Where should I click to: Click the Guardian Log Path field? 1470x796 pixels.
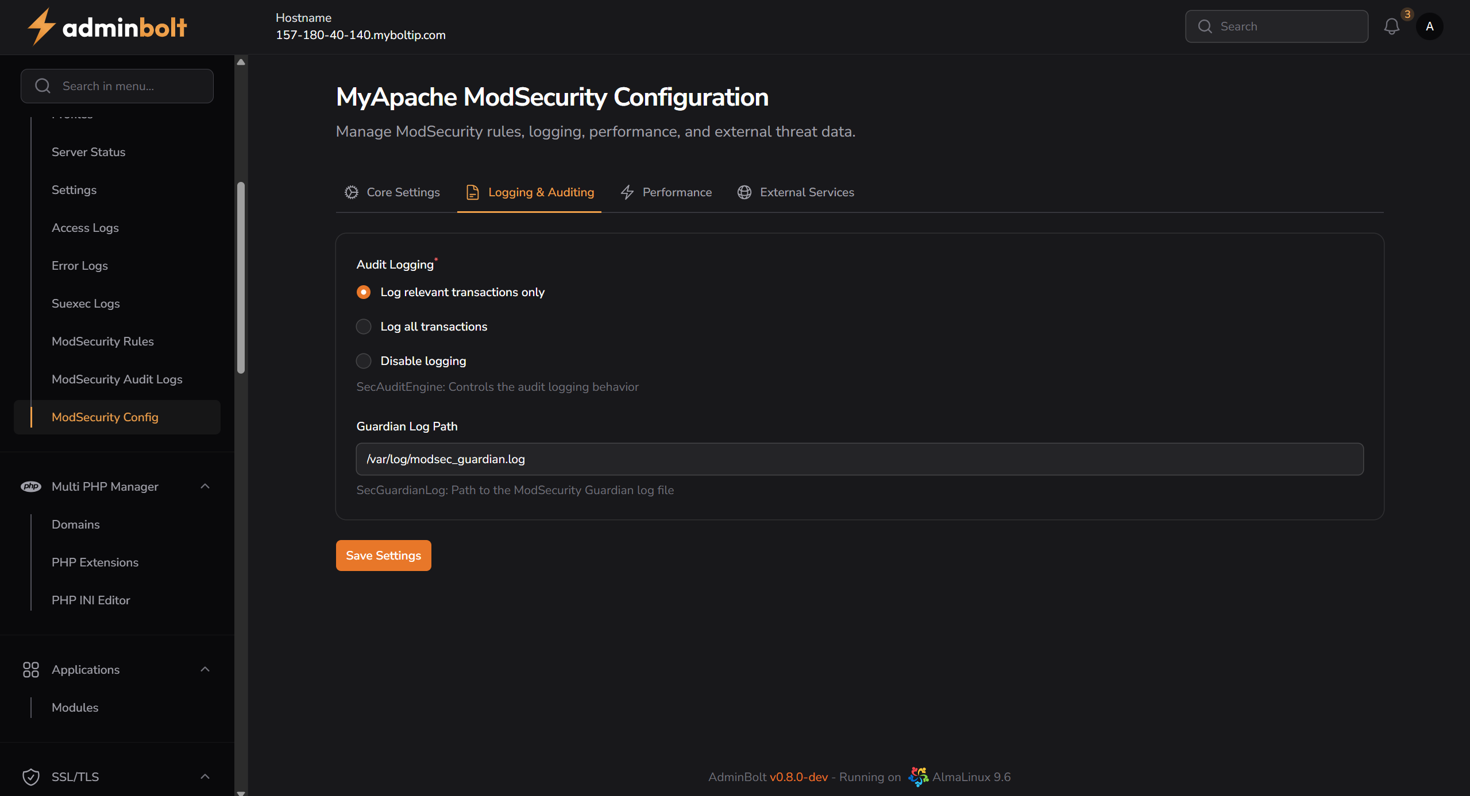tap(859, 459)
